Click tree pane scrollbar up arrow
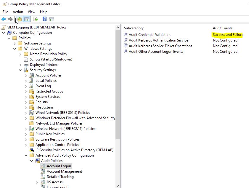This screenshot has width=249, height=188. tap(118, 27)
